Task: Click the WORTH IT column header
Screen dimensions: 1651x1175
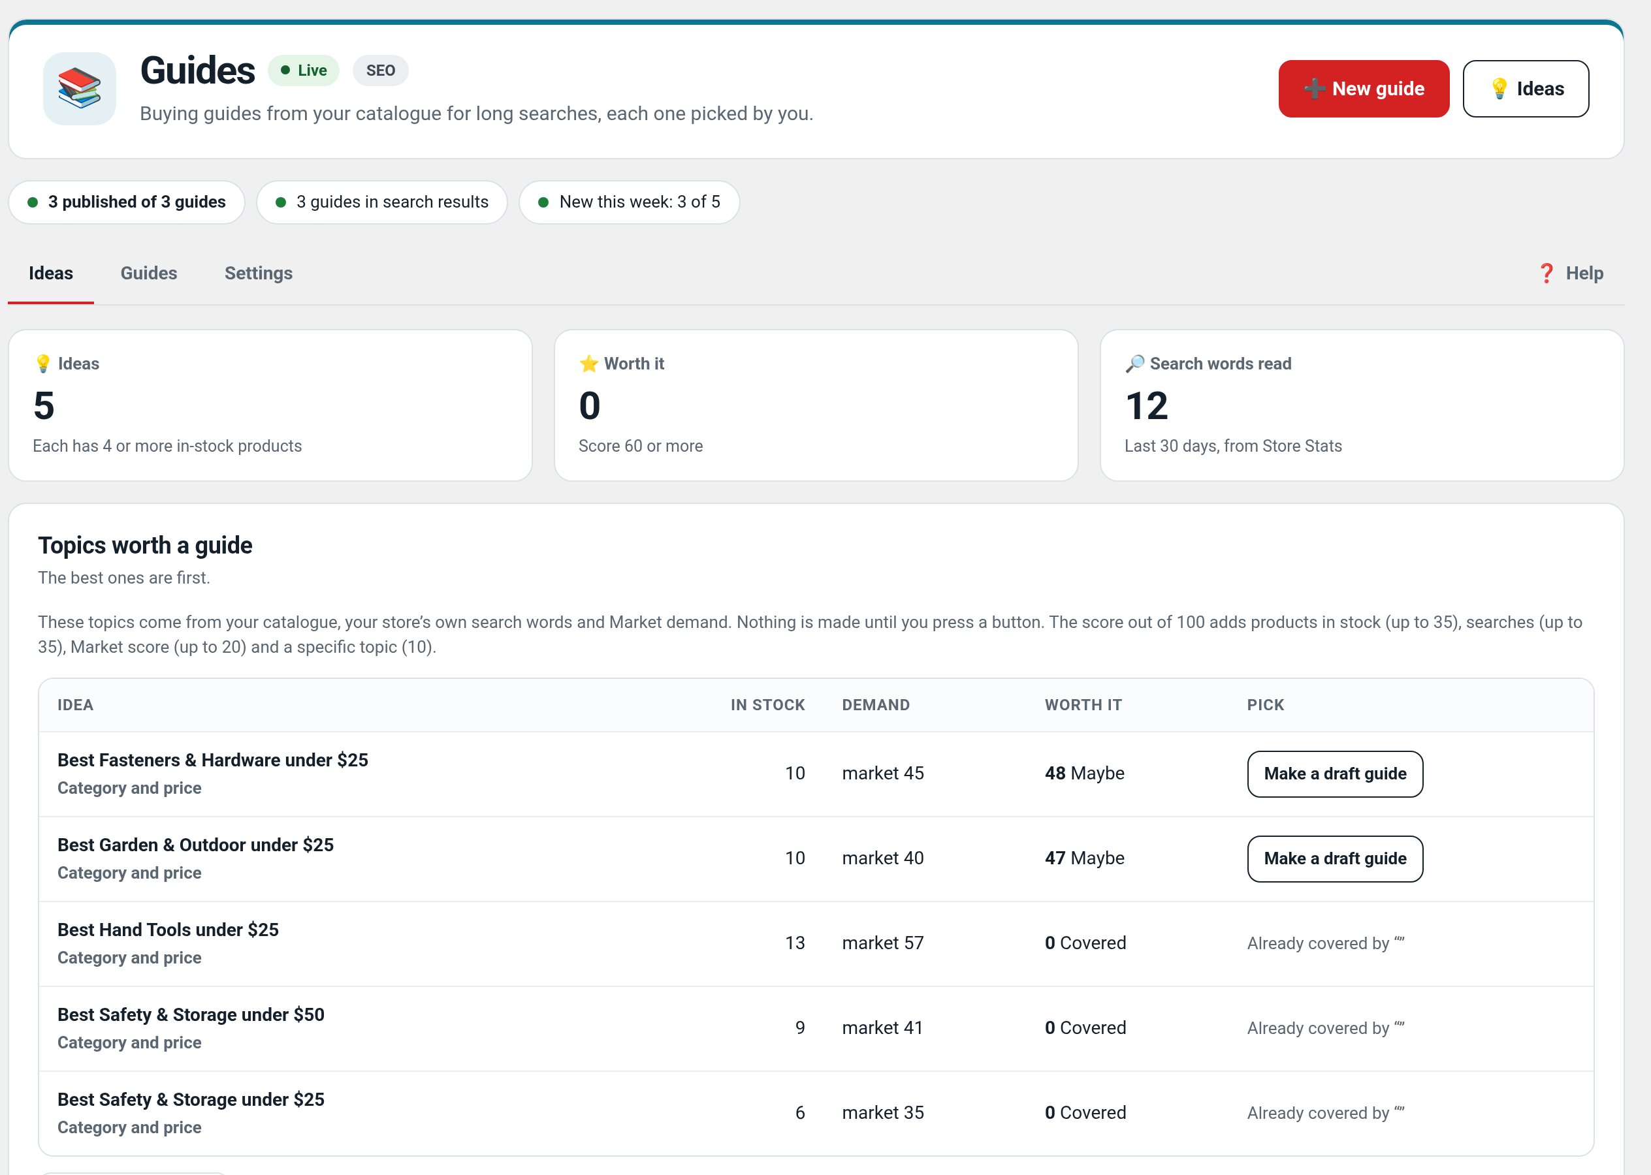Action: pyautogui.click(x=1083, y=705)
